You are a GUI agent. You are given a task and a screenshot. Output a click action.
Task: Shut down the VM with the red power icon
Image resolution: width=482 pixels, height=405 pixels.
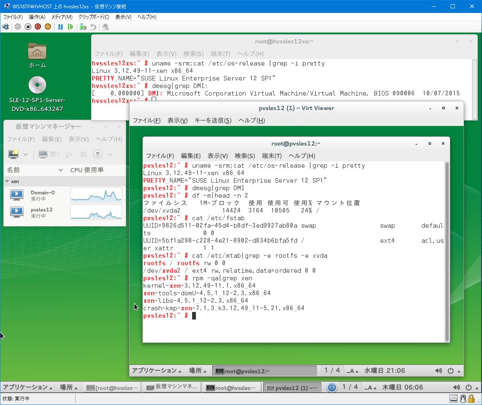38,27
